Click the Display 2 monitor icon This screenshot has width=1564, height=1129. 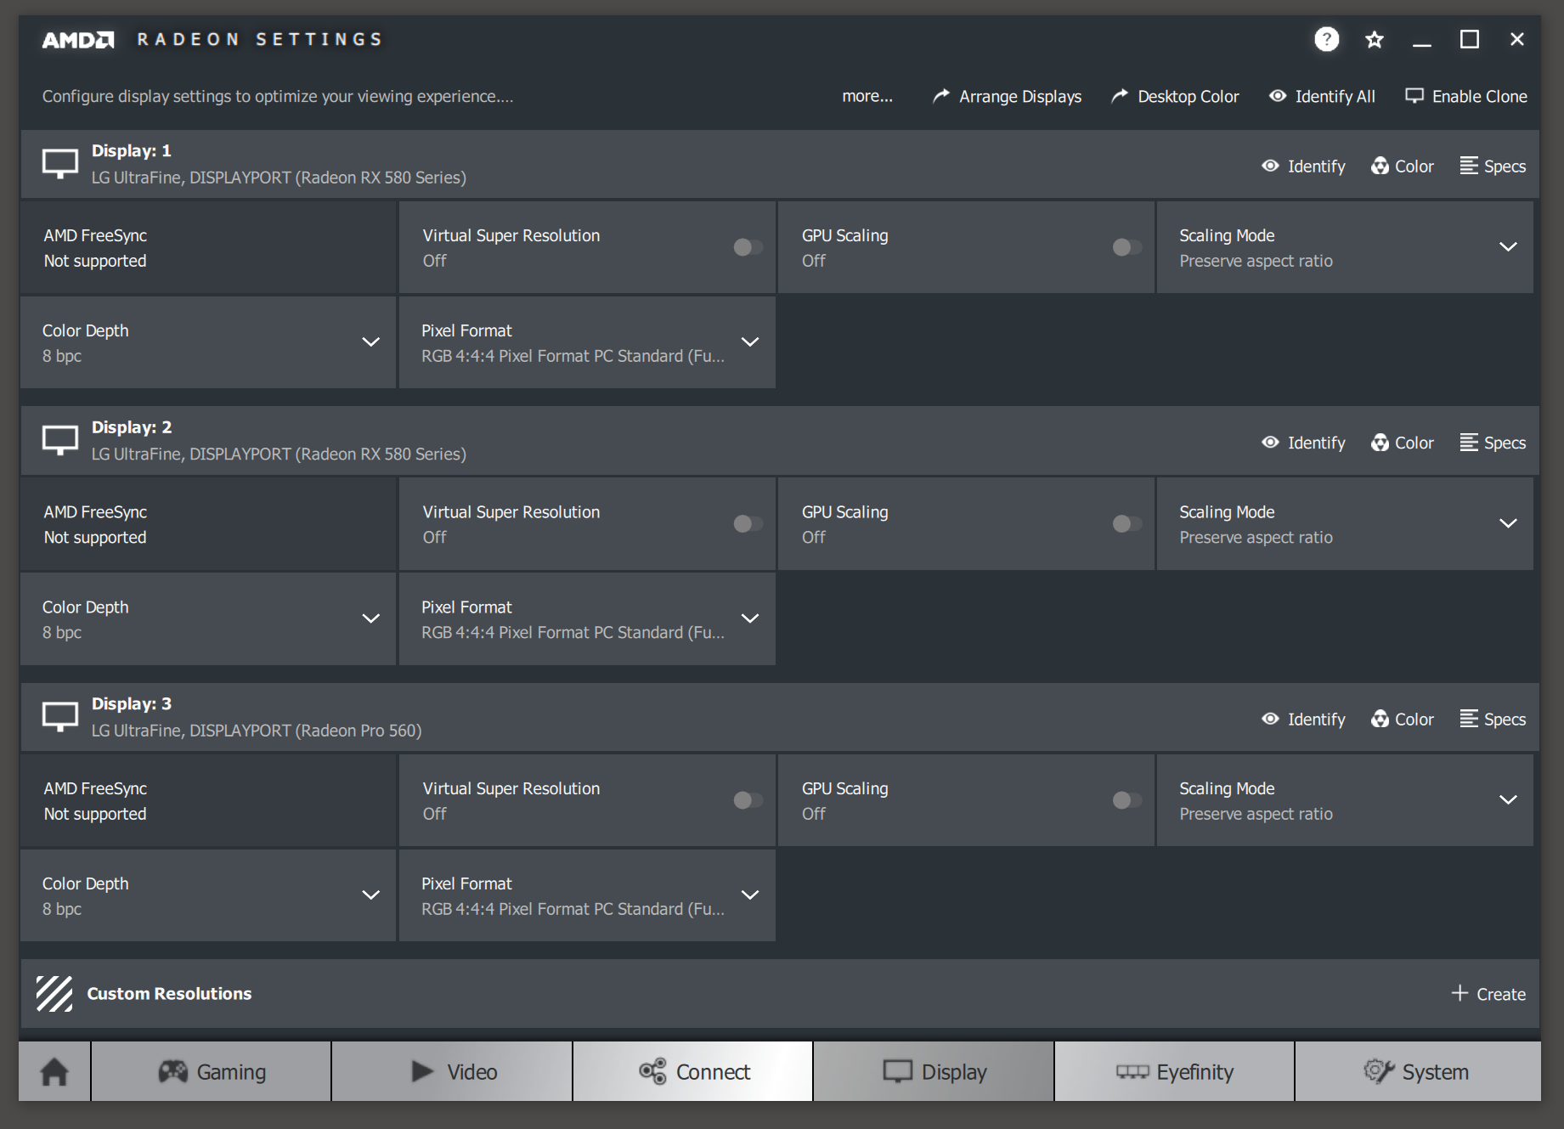(x=60, y=440)
